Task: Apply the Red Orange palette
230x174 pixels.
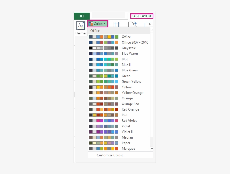Action: (119, 109)
